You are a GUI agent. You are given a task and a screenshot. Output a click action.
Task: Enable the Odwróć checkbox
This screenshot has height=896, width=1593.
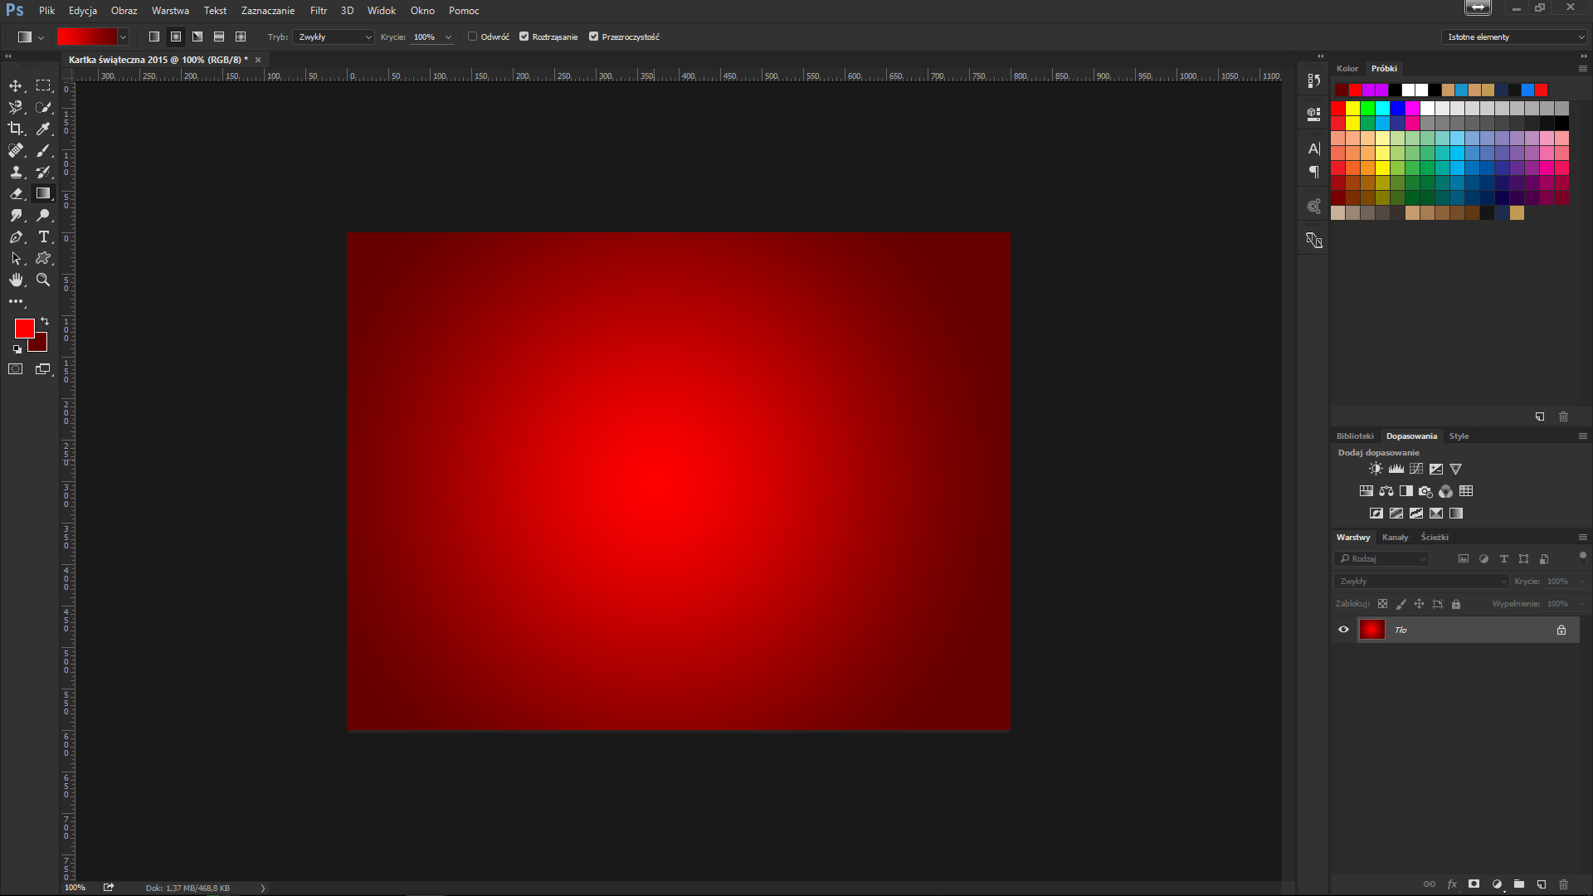(x=473, y=37)
